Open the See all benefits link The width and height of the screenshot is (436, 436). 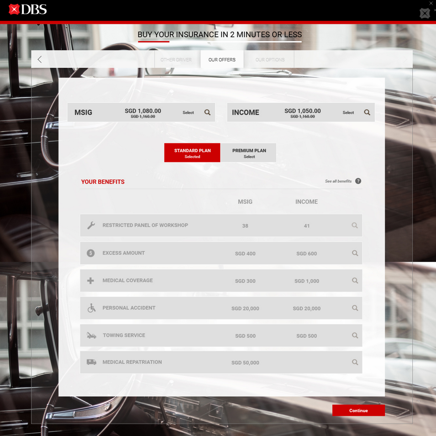[338, 181]
